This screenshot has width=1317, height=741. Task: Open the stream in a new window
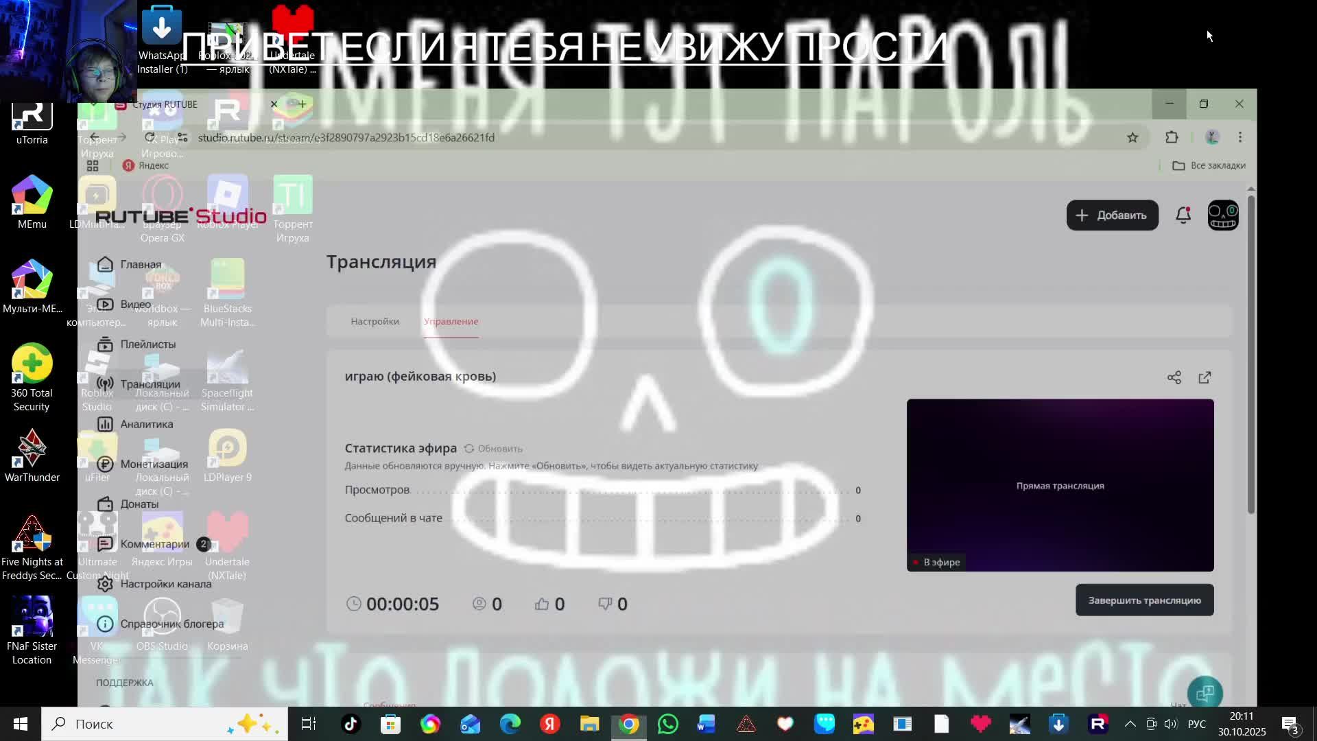pyautogui.click(x=1205, y=377)
